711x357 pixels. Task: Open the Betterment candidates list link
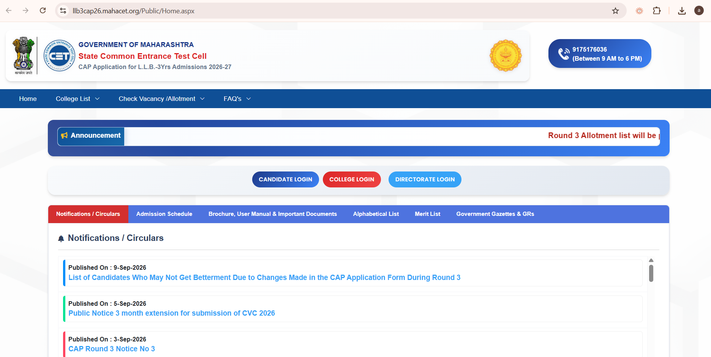click(264, 277)
